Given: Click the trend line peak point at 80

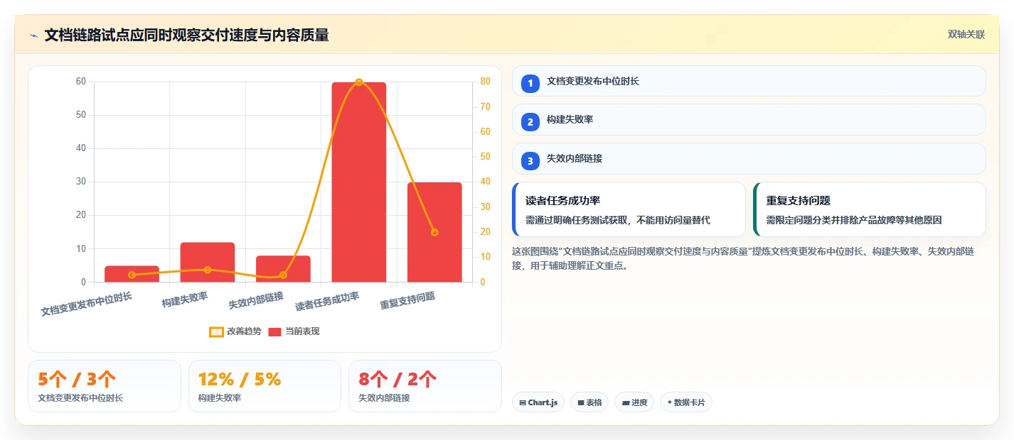Looking at the screenshot, I should click(359, 82).
